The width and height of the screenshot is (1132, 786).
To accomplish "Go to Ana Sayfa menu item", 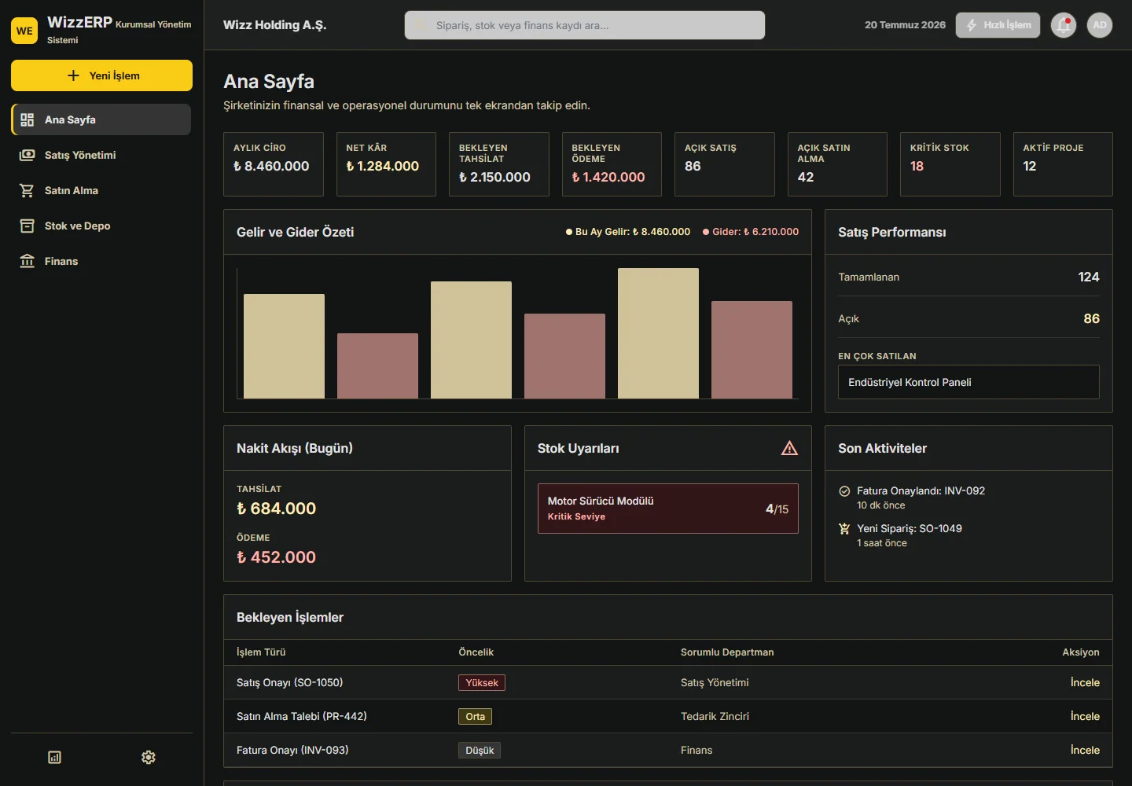I will (x=101, y=119).
